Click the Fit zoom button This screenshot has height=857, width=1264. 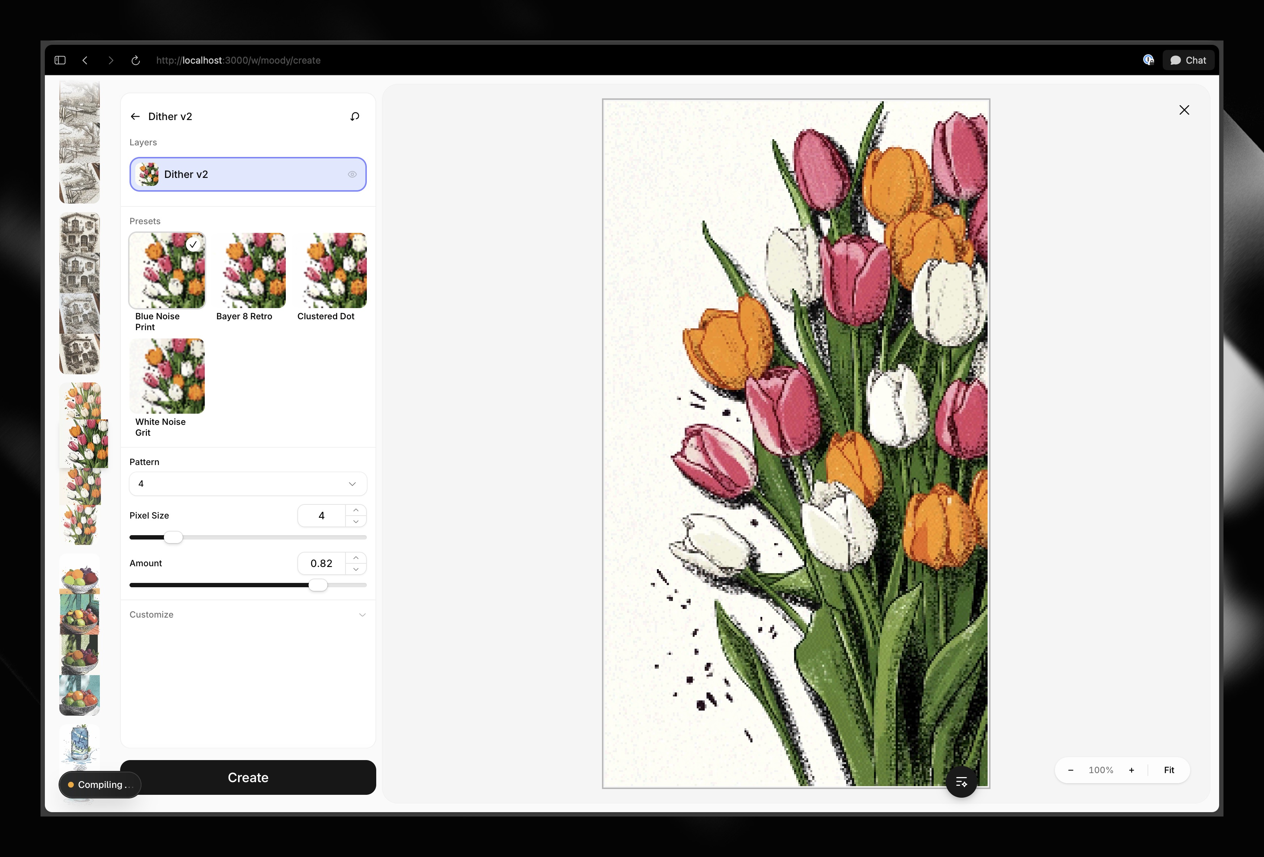(x=1169, y=770)
